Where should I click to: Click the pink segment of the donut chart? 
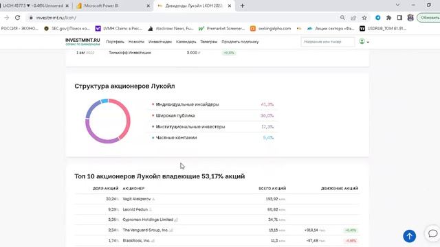coord(128,117)
